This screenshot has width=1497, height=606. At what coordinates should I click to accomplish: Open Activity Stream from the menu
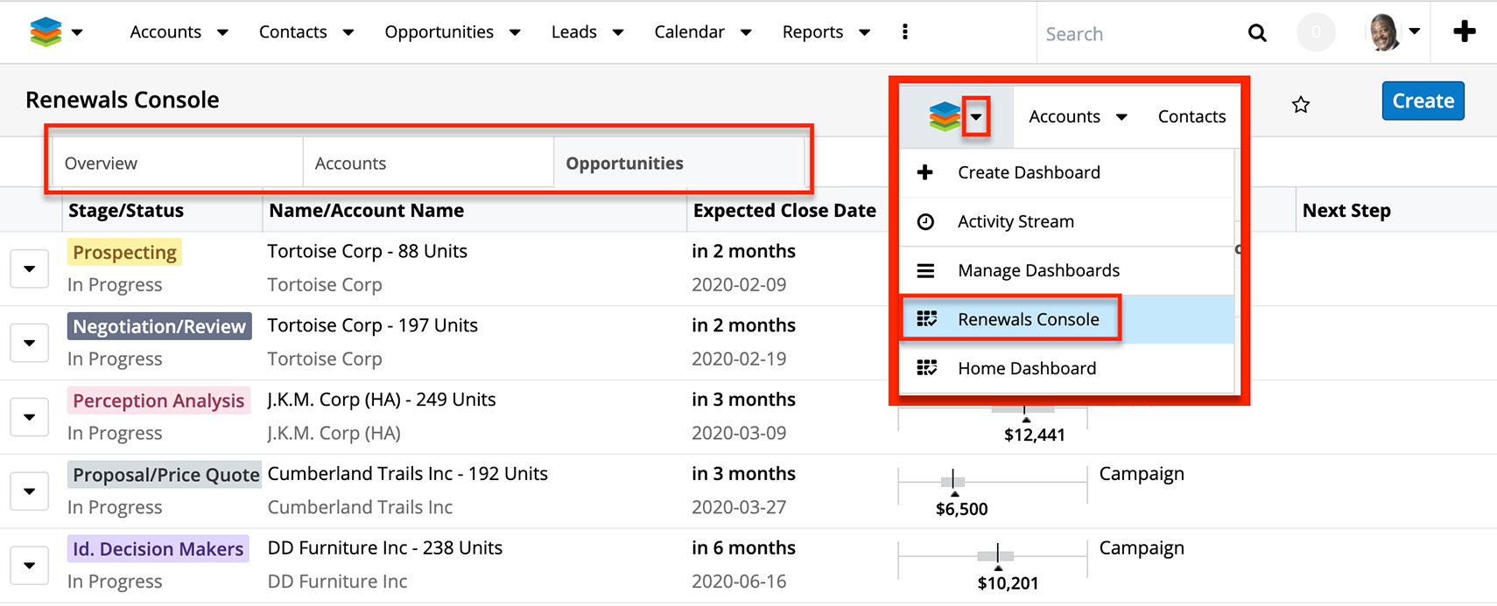pos(1015,221)
